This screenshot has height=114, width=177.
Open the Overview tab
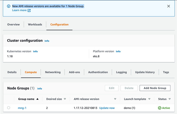[x=13, y=25]
